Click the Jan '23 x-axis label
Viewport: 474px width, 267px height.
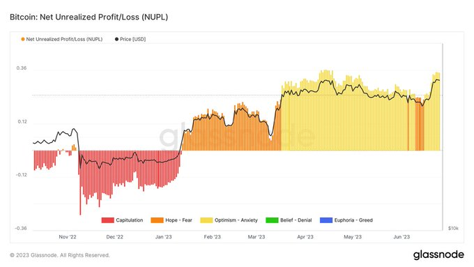coord(163,237)
